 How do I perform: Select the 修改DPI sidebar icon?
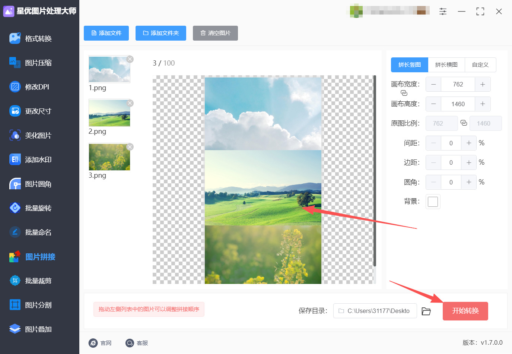click(x=15, y=87)
